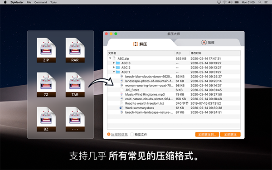Select the TAR archive icon
Image resolution: width=272 pixels, height=170 pixels.
point(75,85)
